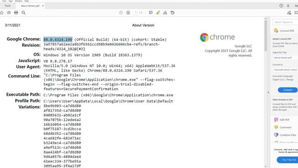Click scrollbar down arrow at bottom

tap(265, 166)
